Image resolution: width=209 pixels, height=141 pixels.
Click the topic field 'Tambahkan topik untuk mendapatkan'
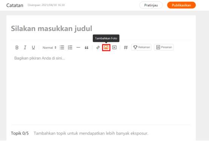pos(91,133)
